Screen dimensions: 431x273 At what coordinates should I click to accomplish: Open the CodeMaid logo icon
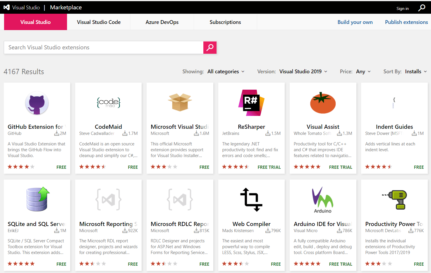click(109, 102)
